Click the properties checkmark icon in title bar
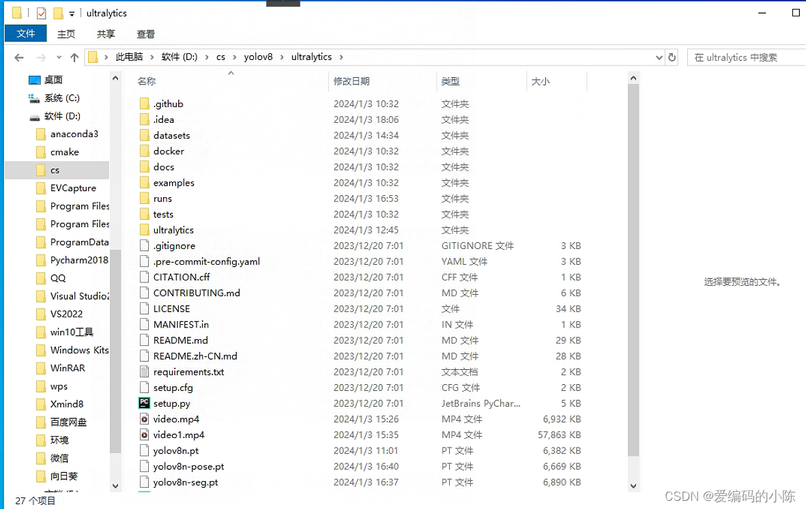The height and width of the screenshot is (509, 806). (x=42, y=13)
